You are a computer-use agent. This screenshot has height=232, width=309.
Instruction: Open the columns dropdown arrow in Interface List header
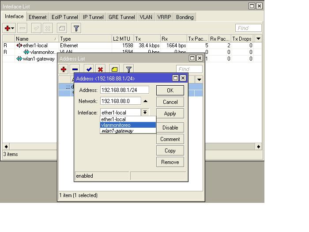tap(258, 39)
